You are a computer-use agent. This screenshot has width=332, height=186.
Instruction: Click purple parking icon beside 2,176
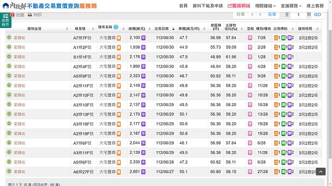[143, 57]
